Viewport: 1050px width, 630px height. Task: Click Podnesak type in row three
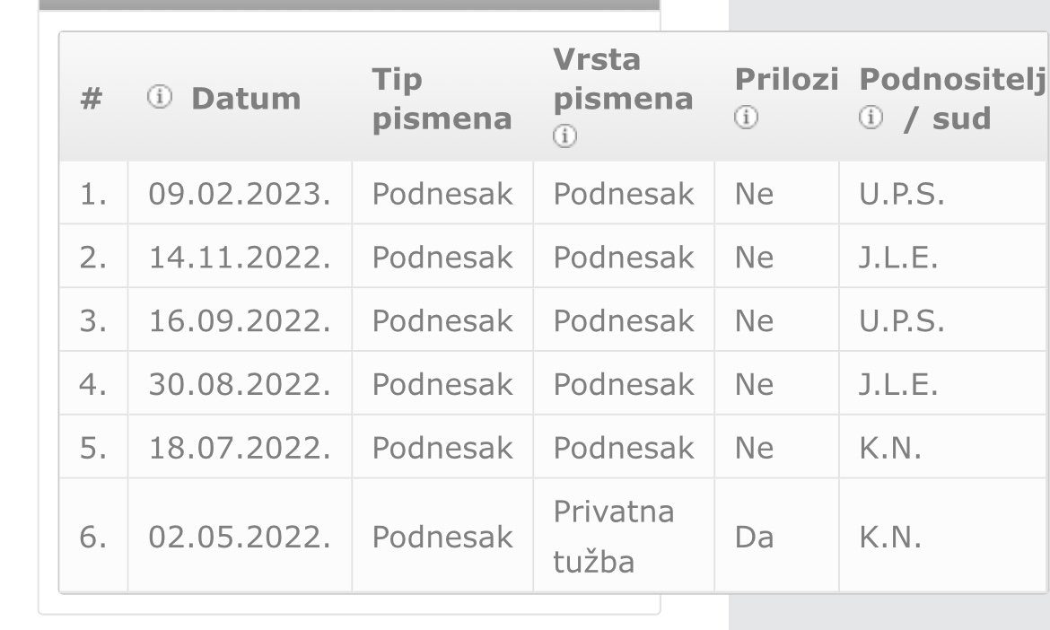pyautogui.click(x=442, y=320)
